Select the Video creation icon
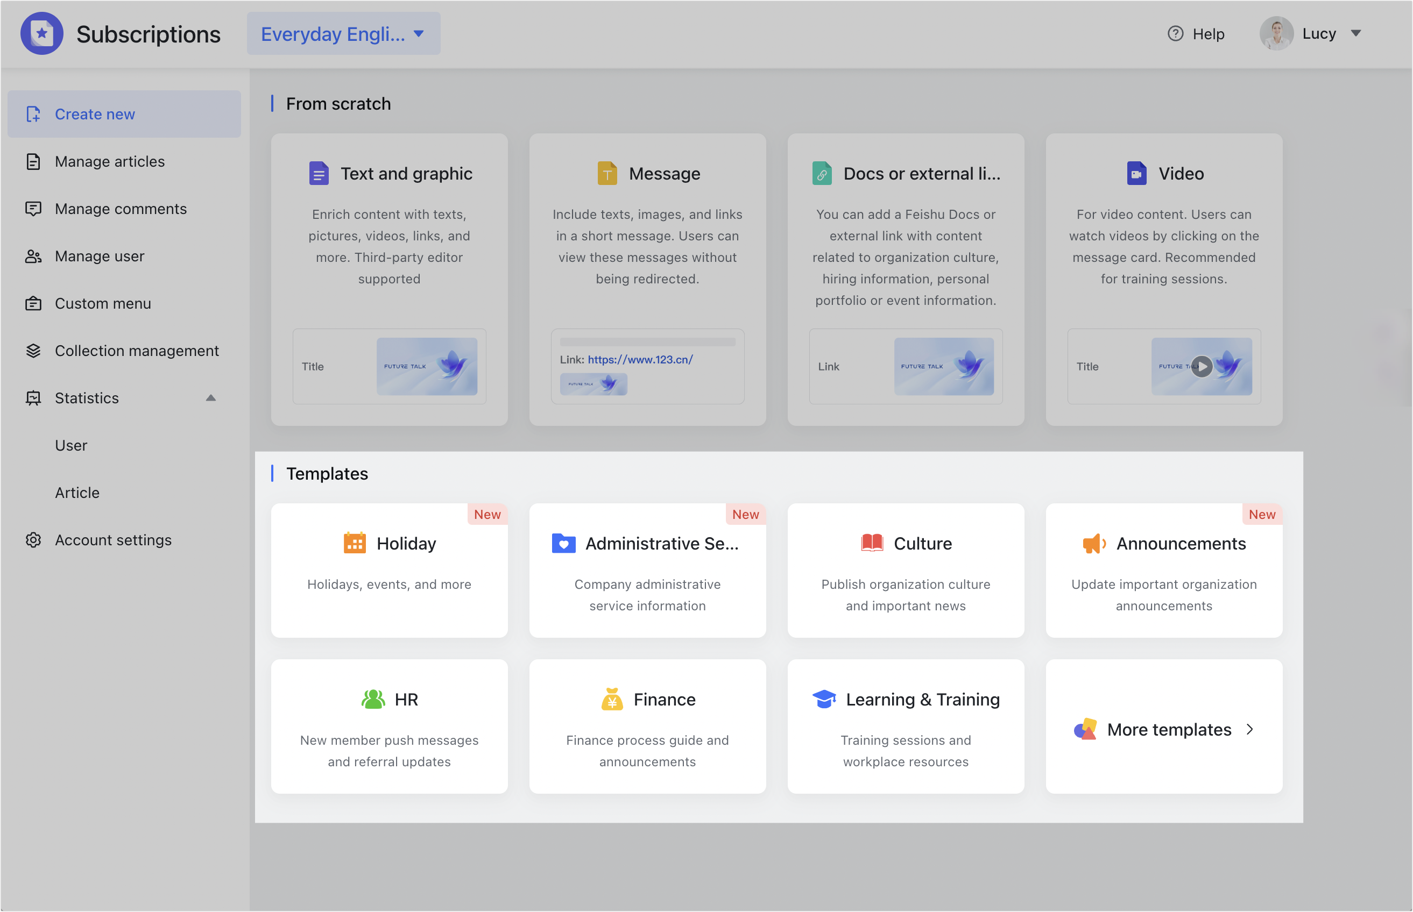The width and height of the screenshot is (1413, 912). [1136, 173]
